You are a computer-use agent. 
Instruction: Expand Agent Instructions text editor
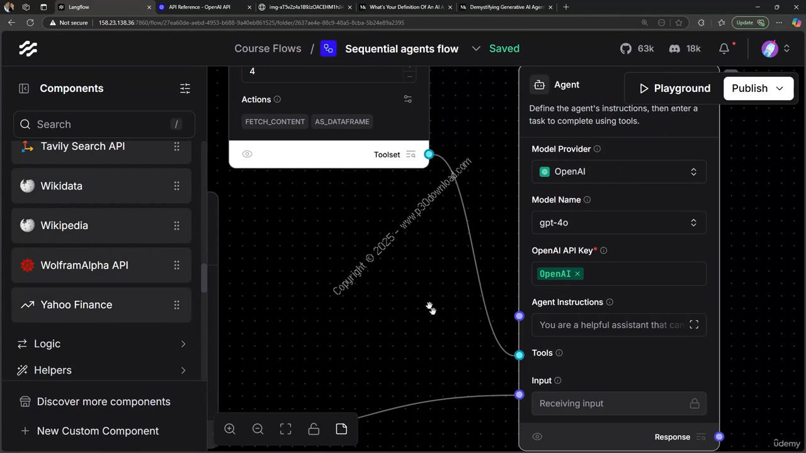[694, 325]
